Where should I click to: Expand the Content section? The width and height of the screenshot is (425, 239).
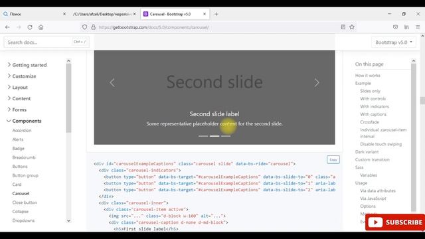(19, 98)
